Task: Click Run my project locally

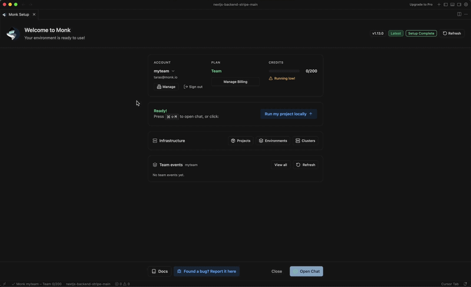Action: click(x=288, y=114)
